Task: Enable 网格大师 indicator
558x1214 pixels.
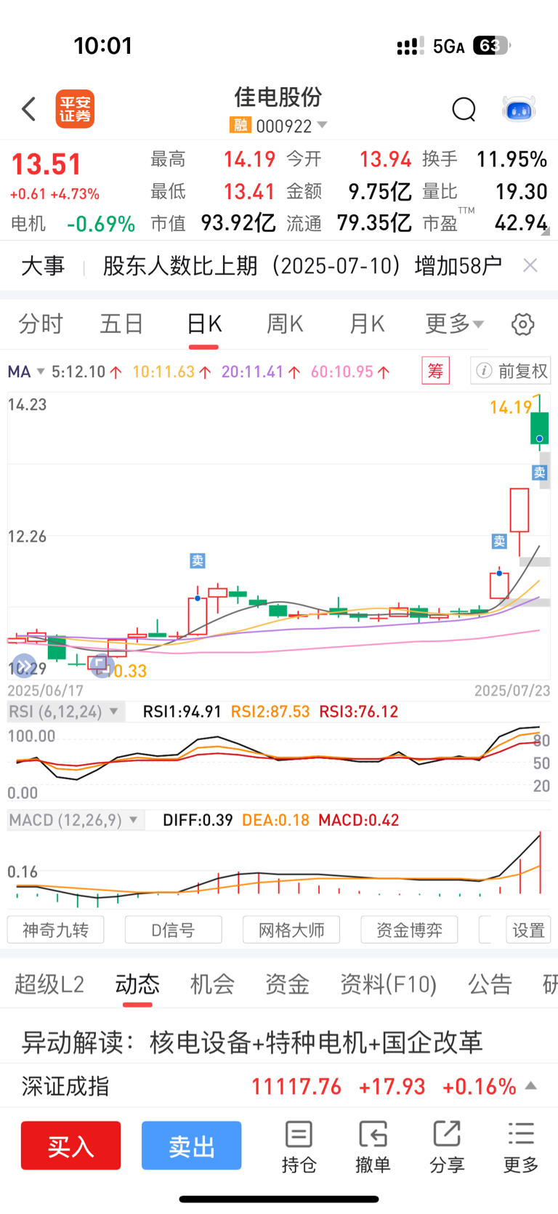Action: 291,930
